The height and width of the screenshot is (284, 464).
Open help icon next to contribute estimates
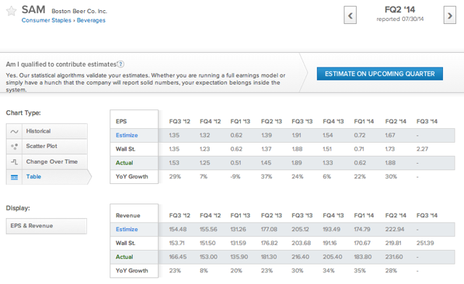pos(121,64)
